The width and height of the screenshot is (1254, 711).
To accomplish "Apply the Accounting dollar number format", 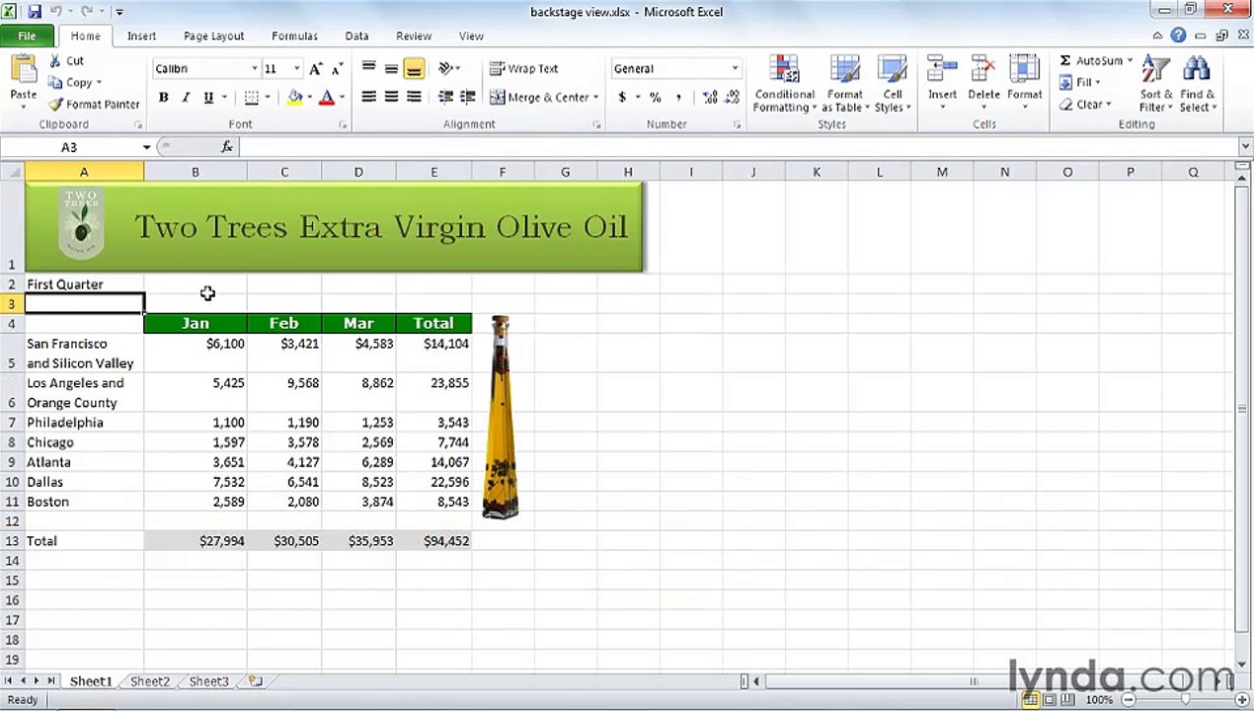I will [622, 97].
